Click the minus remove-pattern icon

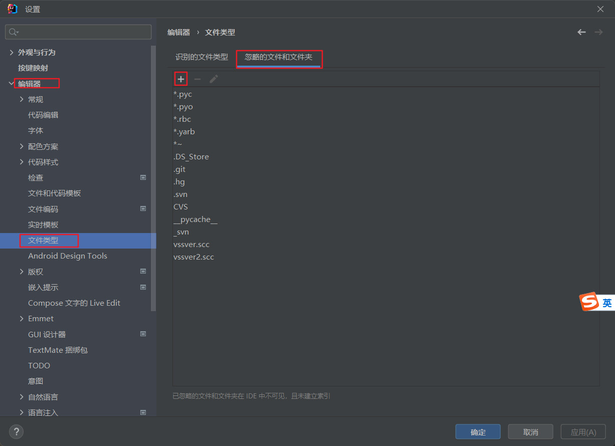pyautogui.click(x=197, y=79)
